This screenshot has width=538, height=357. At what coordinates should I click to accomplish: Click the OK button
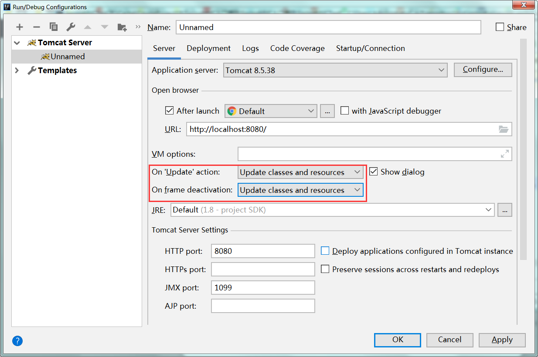point(398,340)
